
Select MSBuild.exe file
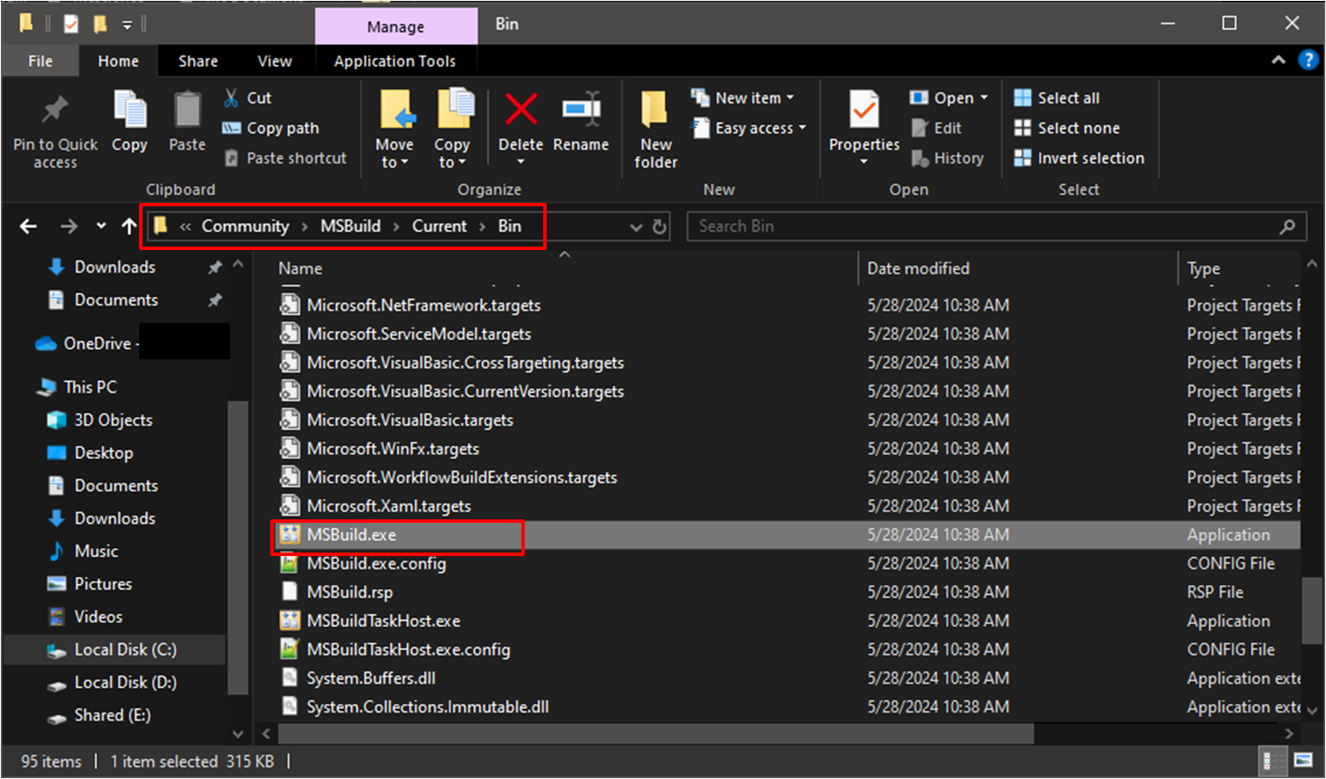(352, 535)
